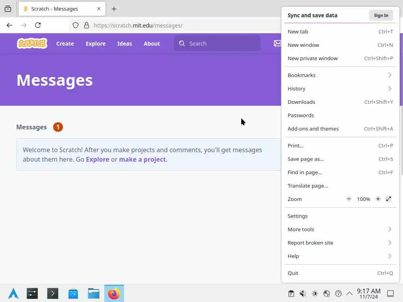Screen dimensions: 403x302
Task: Open a new tab with the plus icon
Action: click(114, 9)
